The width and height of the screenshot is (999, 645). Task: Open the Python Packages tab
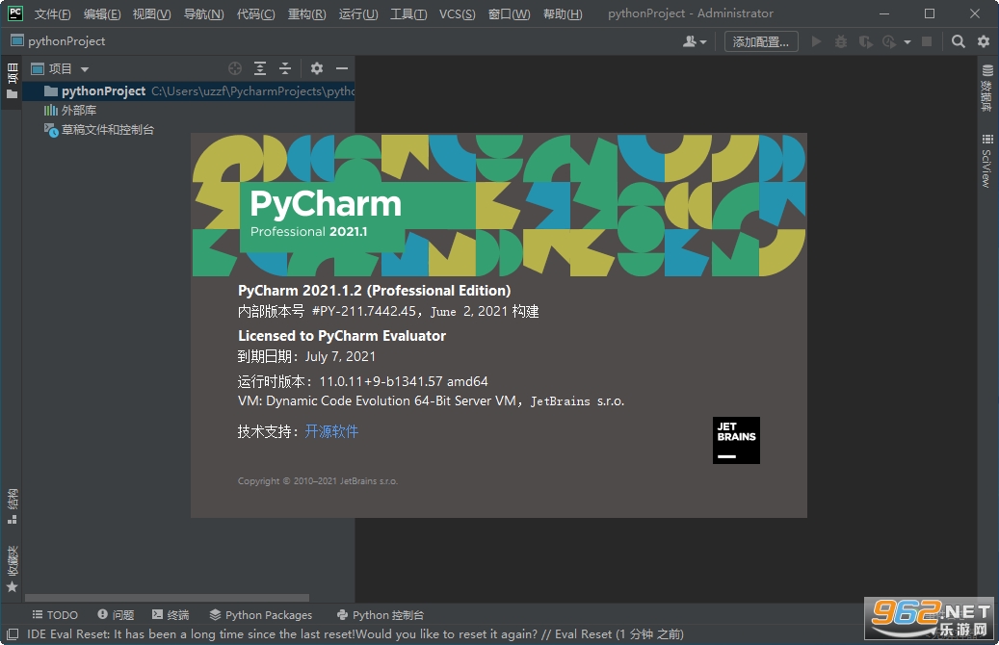coord(260,614)
